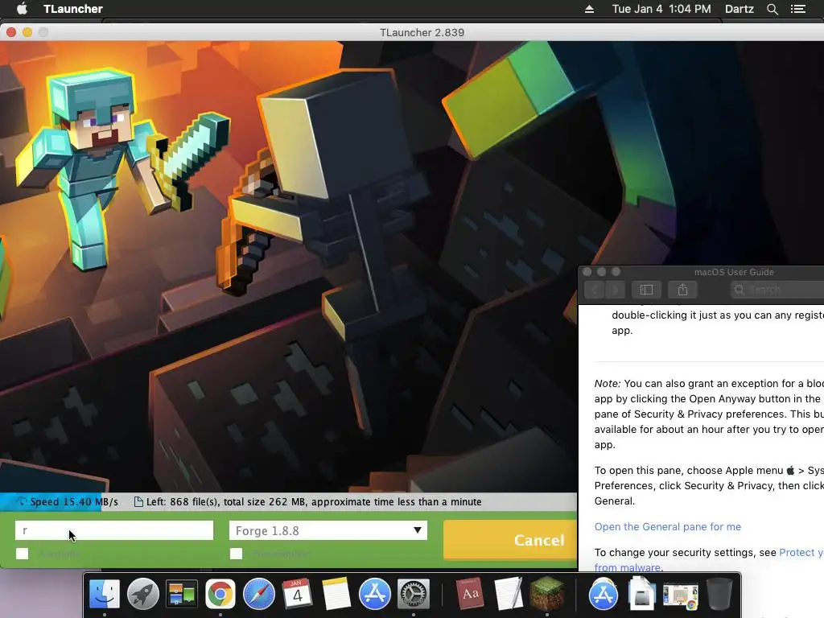
Task: Open Spotlight search magnifier in menu bar
Action: [x=772, y=9]
